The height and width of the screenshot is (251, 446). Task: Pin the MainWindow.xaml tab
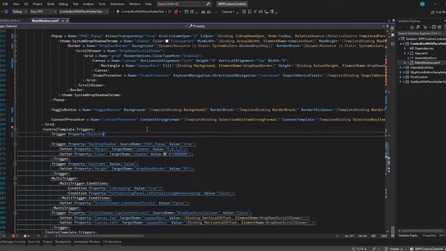coord(63,21)
